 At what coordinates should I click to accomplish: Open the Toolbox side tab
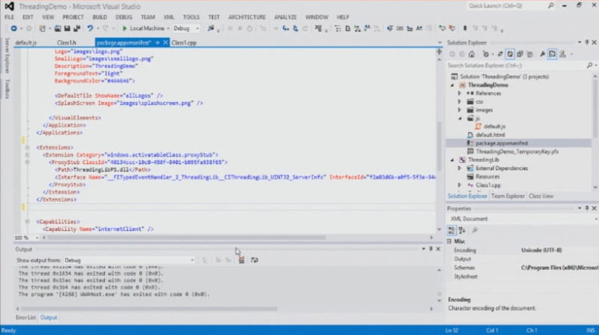(x=7, y=88)
